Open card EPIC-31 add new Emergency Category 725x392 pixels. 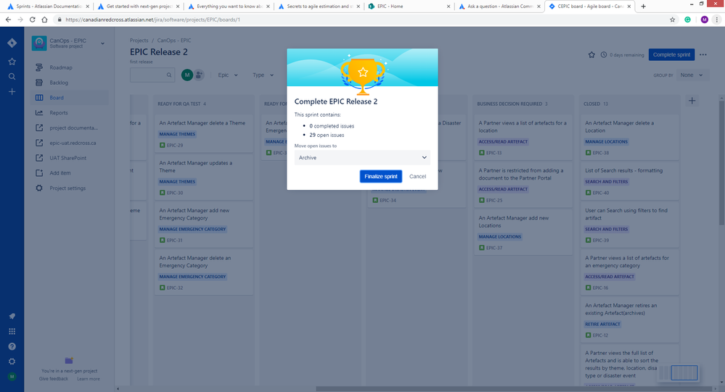(x=204, y=225)
